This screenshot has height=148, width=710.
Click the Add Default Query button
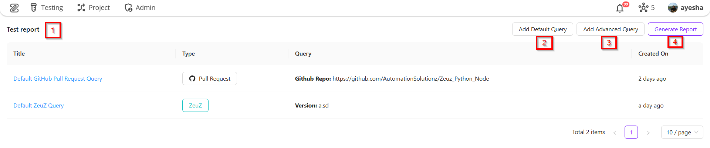542,29
